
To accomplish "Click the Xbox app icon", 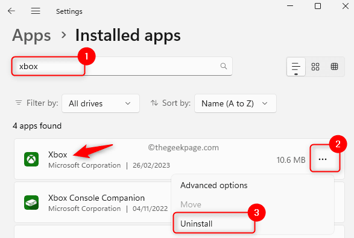I will tap(31, 159).
